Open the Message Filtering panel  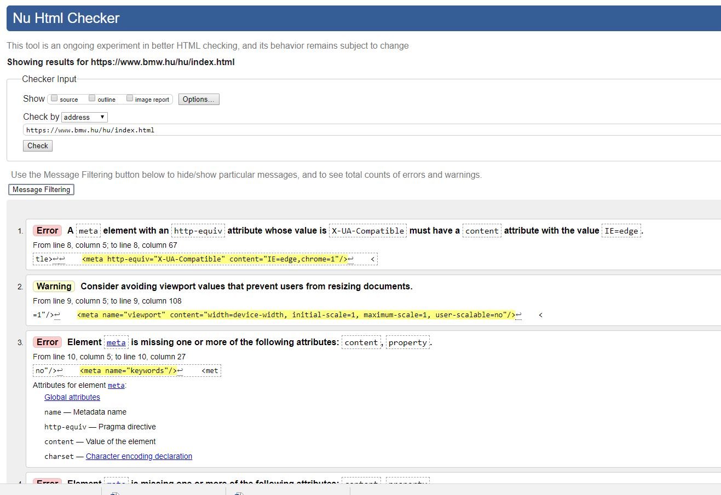(41, 189)
